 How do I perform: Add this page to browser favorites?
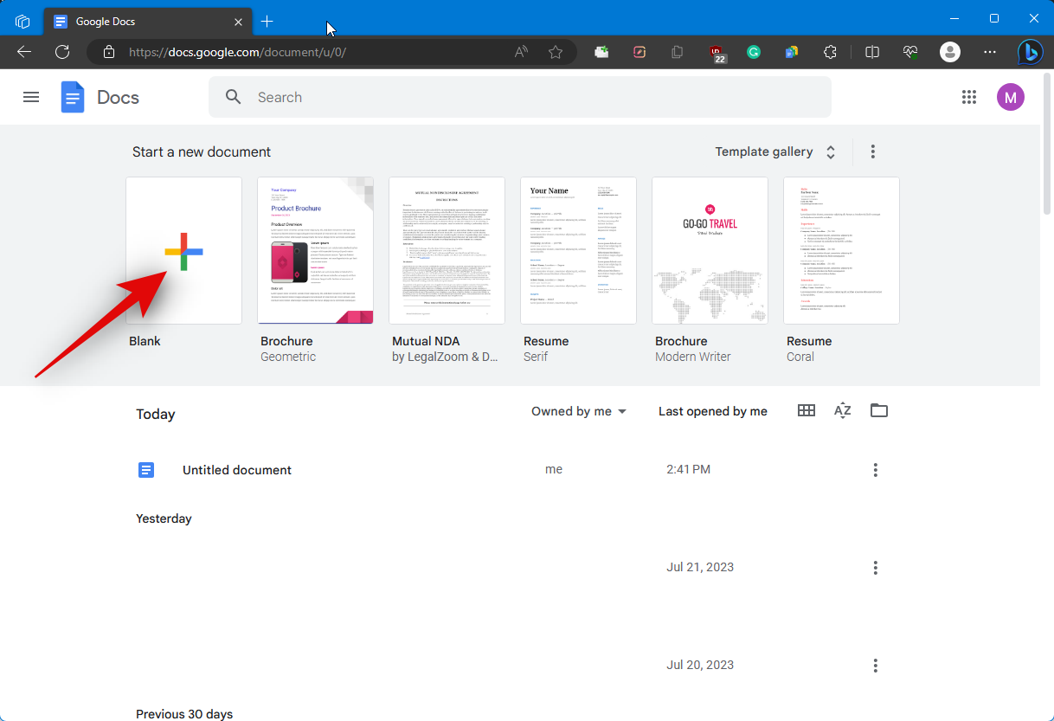click(x=556, y=52)
